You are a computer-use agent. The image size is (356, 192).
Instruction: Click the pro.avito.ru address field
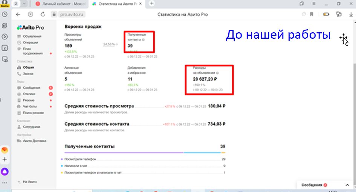(72, 14)
